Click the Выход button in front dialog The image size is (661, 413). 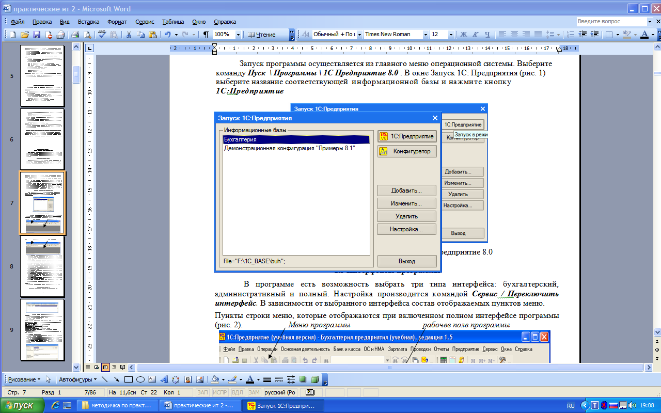[407, 261]
